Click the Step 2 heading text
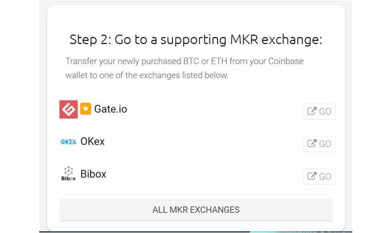This screenshot has width=392, height=233. coord(196,40)
